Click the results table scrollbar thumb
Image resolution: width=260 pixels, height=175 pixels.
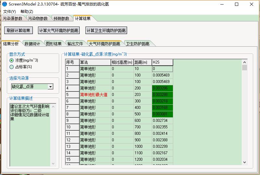coord(245,68)
